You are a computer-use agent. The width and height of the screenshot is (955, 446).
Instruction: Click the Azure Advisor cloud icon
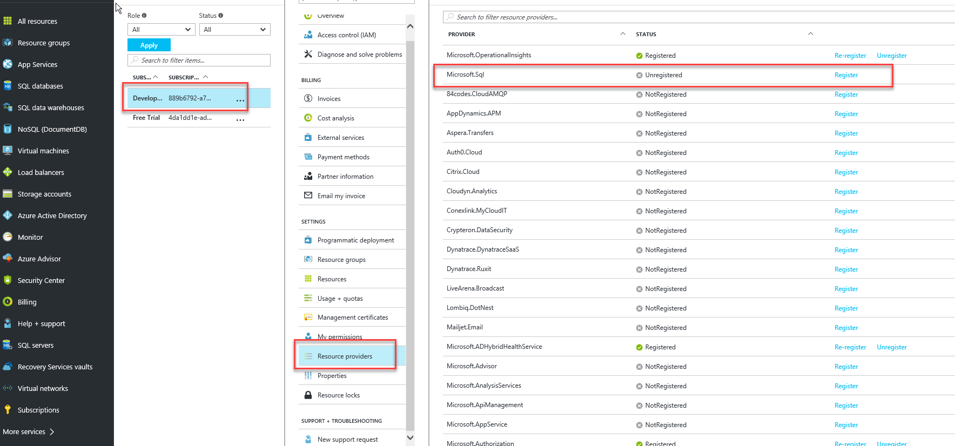(x=8, y=259)
